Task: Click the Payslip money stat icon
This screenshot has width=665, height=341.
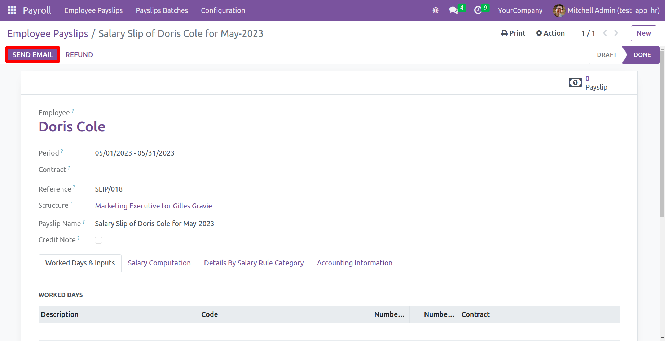Action: tap(575, 83)
